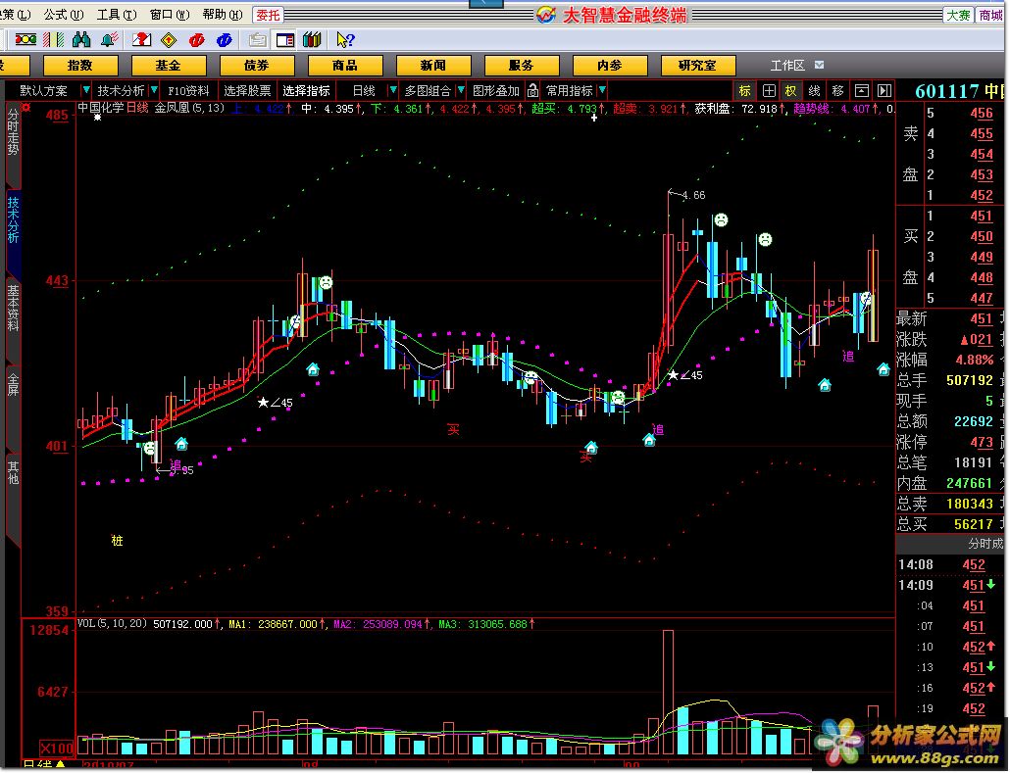Screen dimensions: 1010x773
Task: Click the striped bars toolbar icon
Action: (x=54, y=40)
